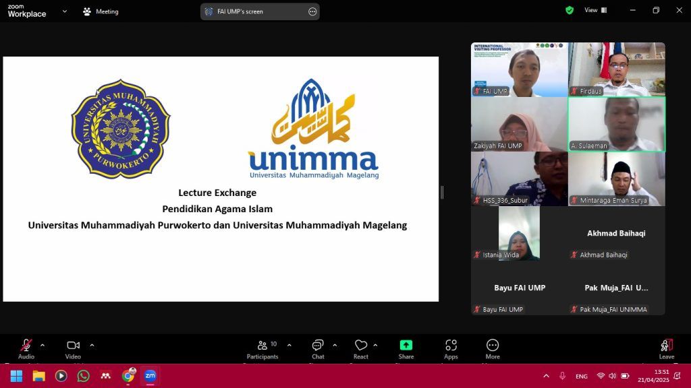Switch the ENG input language indicator
The image size is (691, 388).
pyautogui.click(x=581, y=377)
